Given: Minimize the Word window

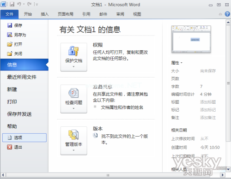Looking at the screenshot, I should point(211,5).
